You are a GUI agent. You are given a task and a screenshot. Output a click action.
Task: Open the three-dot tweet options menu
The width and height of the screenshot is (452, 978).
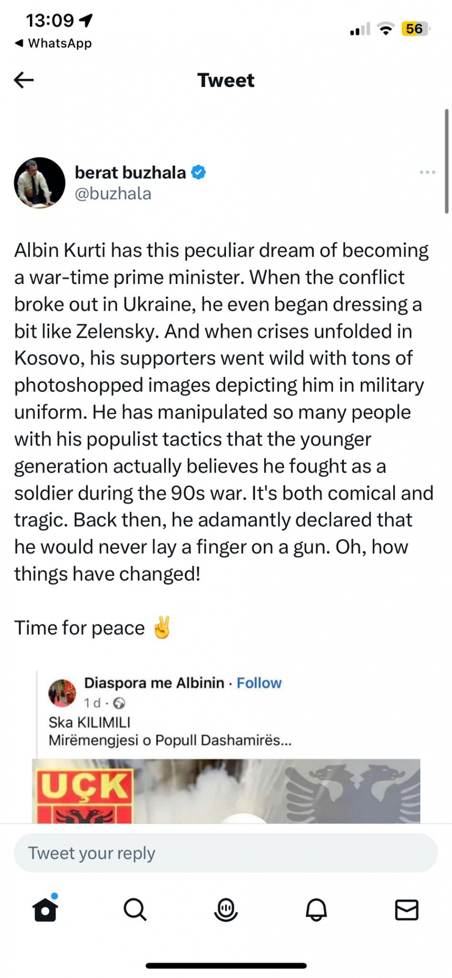pyautogui.click(x=427, y=172)
